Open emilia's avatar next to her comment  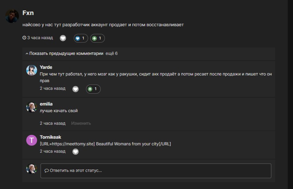(x=31, y=107)
